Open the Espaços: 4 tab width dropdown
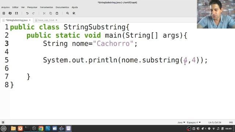This screenshot has height=132, width=235. click(x=194, y=122)
